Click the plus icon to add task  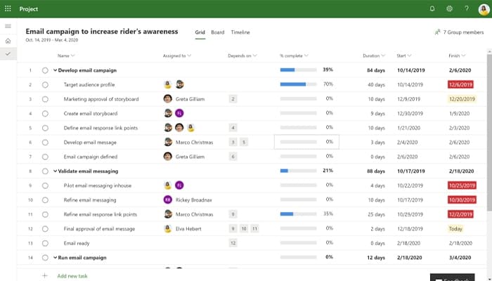pyautogui.click(x=45, y=275)
